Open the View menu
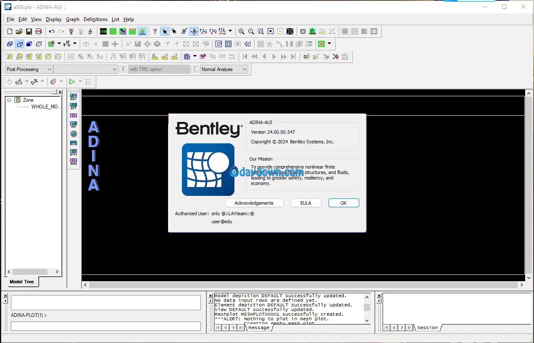 [x=37, y=19]
